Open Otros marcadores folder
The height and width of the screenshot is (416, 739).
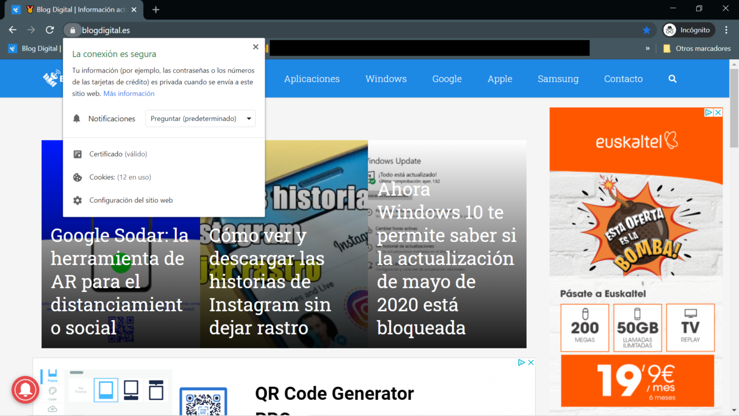pyautogui.click(x=697, y=48)
